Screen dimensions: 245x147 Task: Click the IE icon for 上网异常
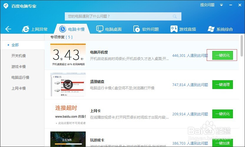point(26,29)
